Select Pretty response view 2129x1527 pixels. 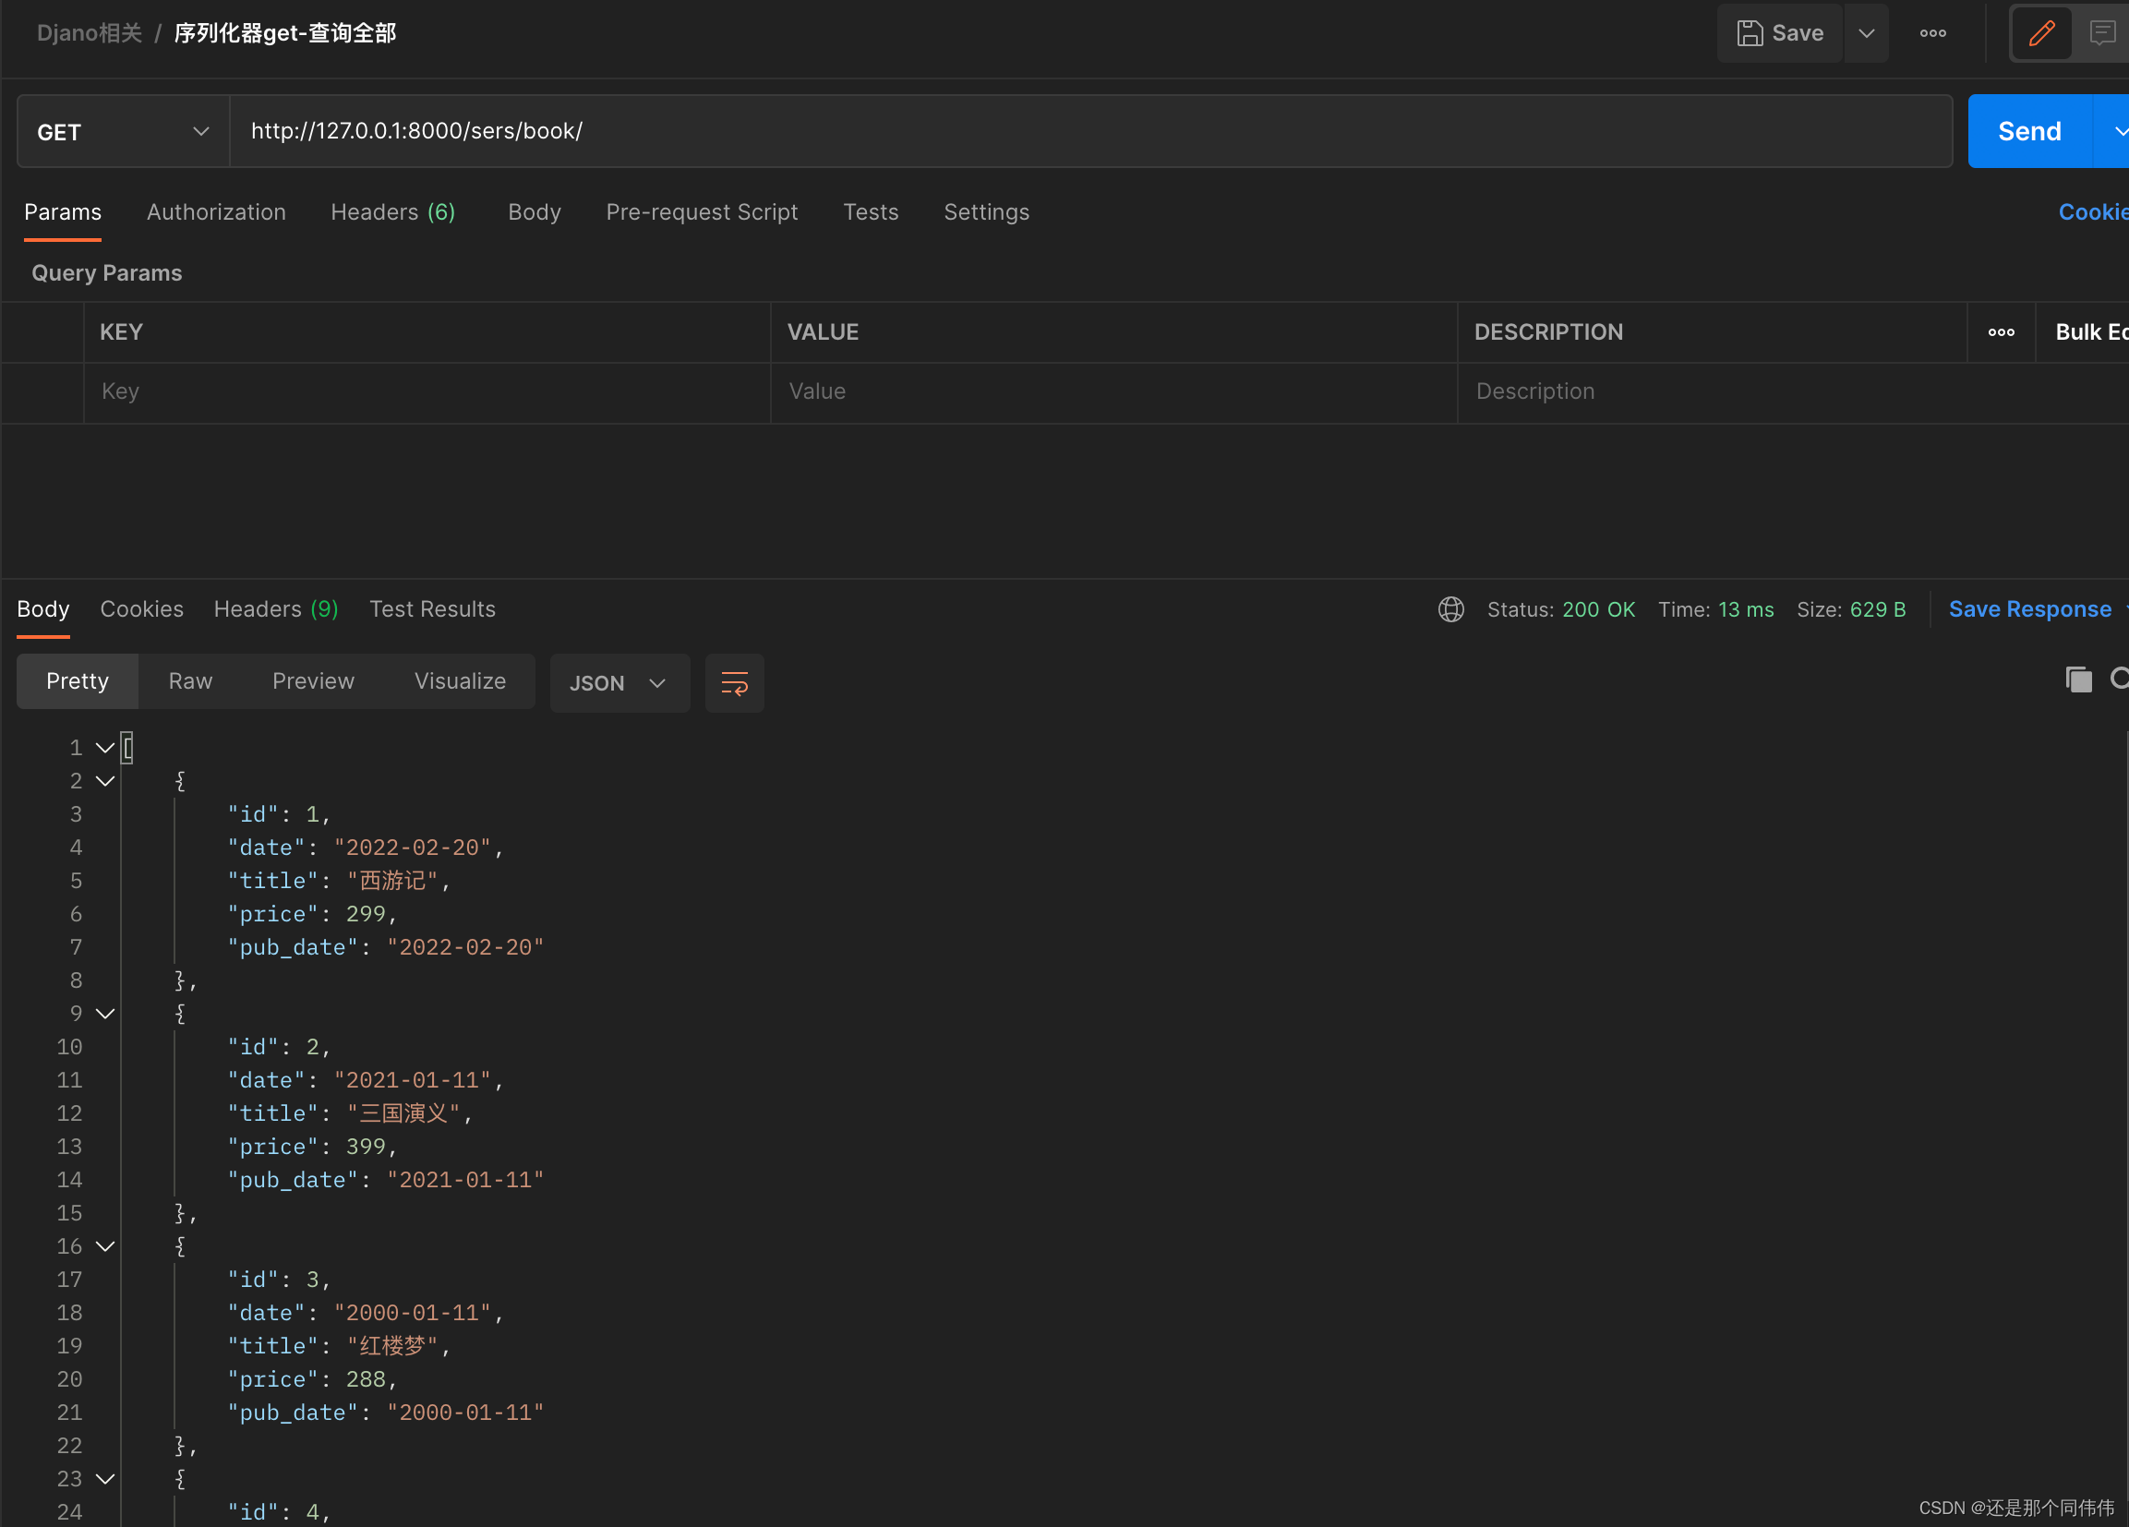point(78,681)
